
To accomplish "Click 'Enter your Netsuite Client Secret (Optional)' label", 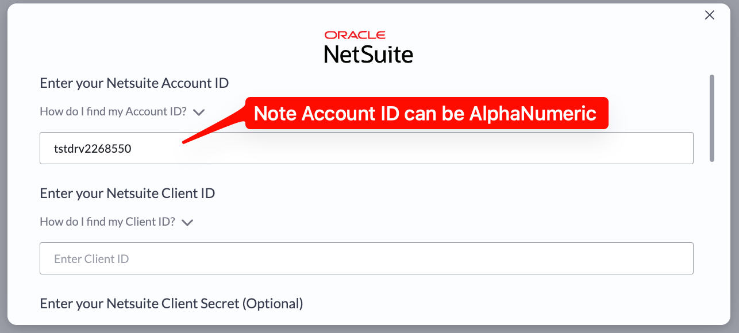I will coord(171,304).
